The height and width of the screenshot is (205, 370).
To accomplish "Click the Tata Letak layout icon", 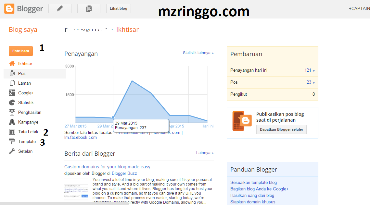I will click(x=12, y=132).
